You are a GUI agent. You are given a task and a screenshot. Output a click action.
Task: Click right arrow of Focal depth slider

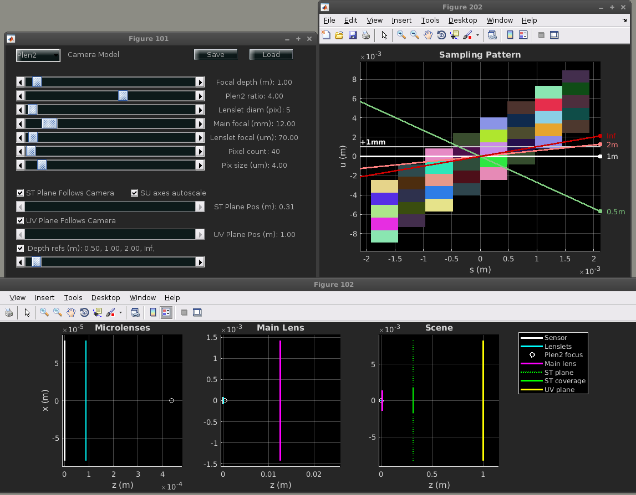(200, 82)
